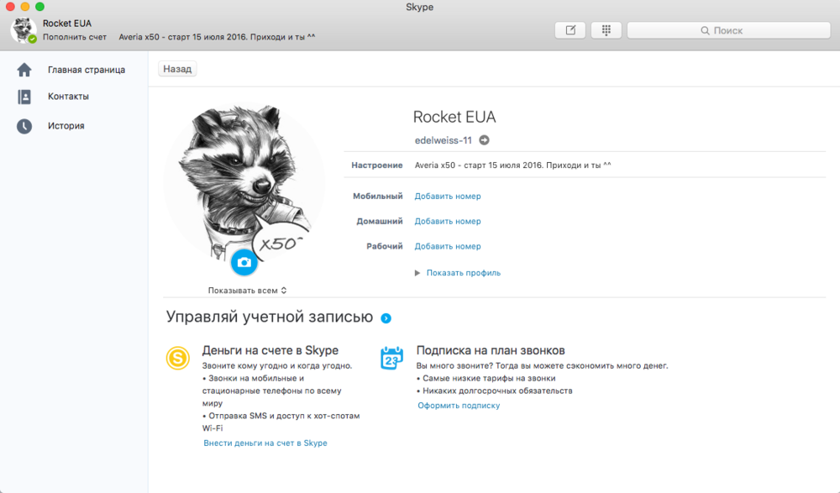Image resolution: width=840 pixels, height=493 pixels.
Task: Click the camera icon to change avatar
Action: click(244, 262)
